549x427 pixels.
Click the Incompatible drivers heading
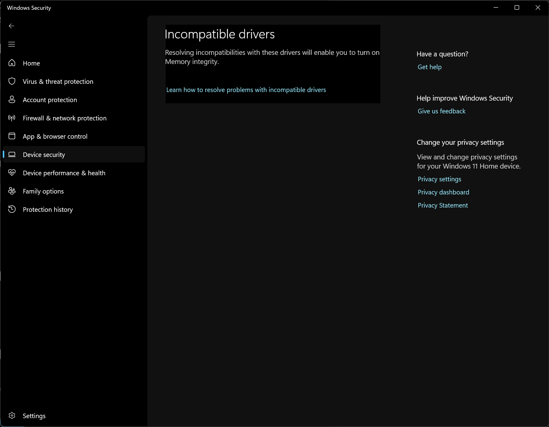(220, 34)
